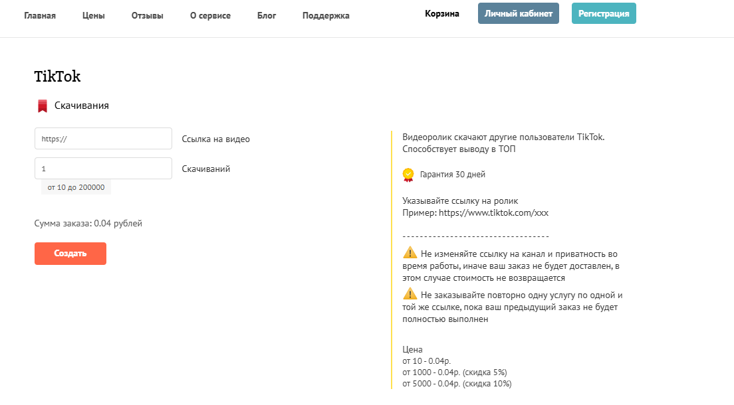Click the example link https://www.tiktok.com/xxx

(493, 212)
